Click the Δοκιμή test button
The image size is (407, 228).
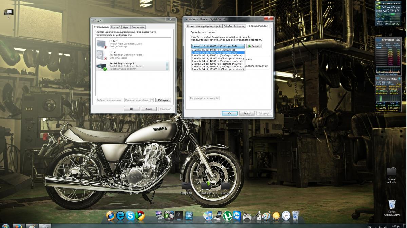[x=254, y=46]
